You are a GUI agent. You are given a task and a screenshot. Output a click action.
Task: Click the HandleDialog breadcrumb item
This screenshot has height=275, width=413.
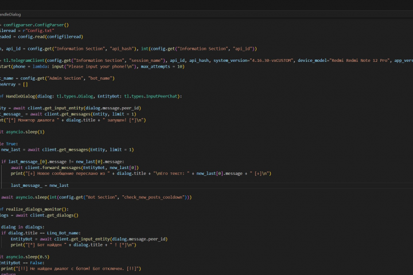10,14
